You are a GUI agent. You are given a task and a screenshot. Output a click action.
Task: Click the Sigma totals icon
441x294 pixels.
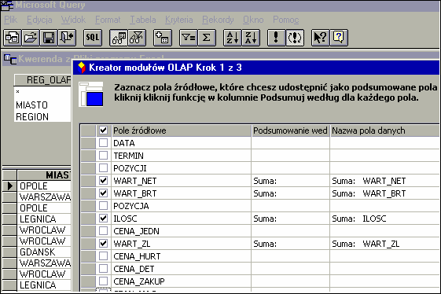pos(207,38)
